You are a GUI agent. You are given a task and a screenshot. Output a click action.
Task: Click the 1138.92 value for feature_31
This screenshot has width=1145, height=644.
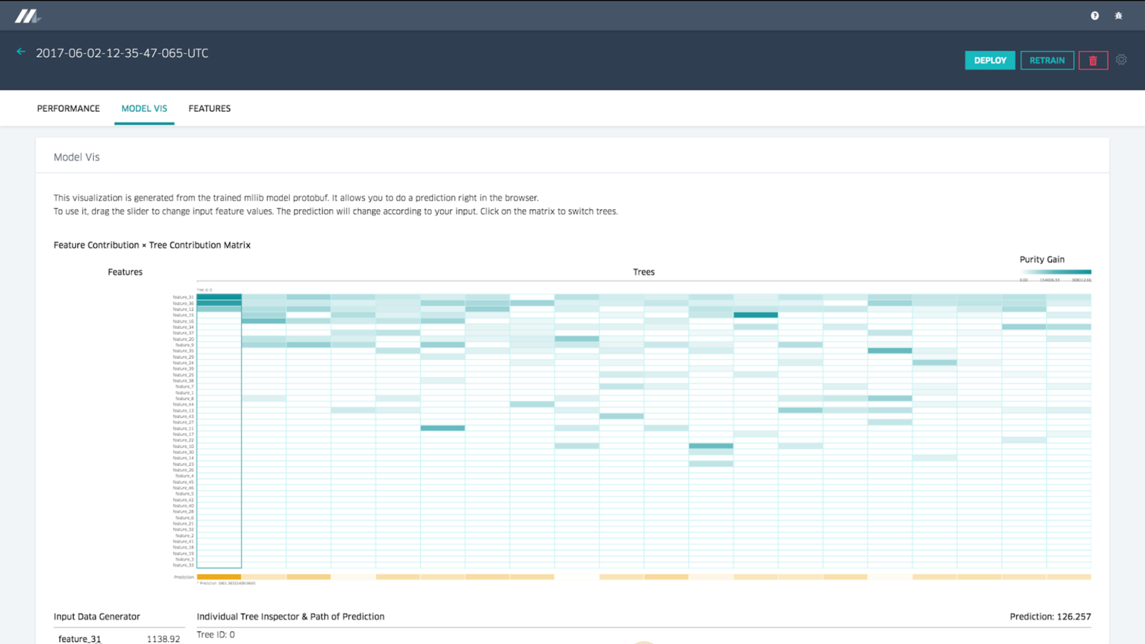pos(163,639)
